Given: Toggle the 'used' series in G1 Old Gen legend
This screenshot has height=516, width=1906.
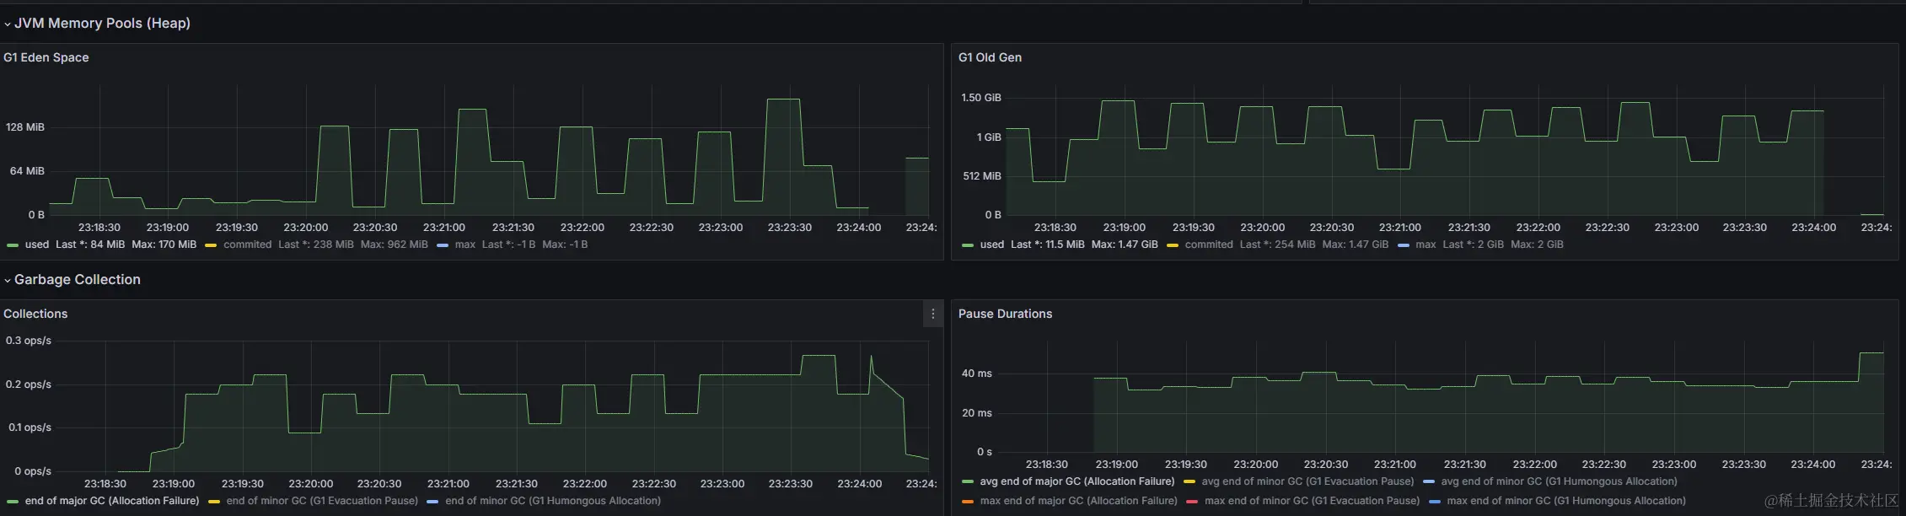Looking at the screenshot, I should click(x=992, y=245).
